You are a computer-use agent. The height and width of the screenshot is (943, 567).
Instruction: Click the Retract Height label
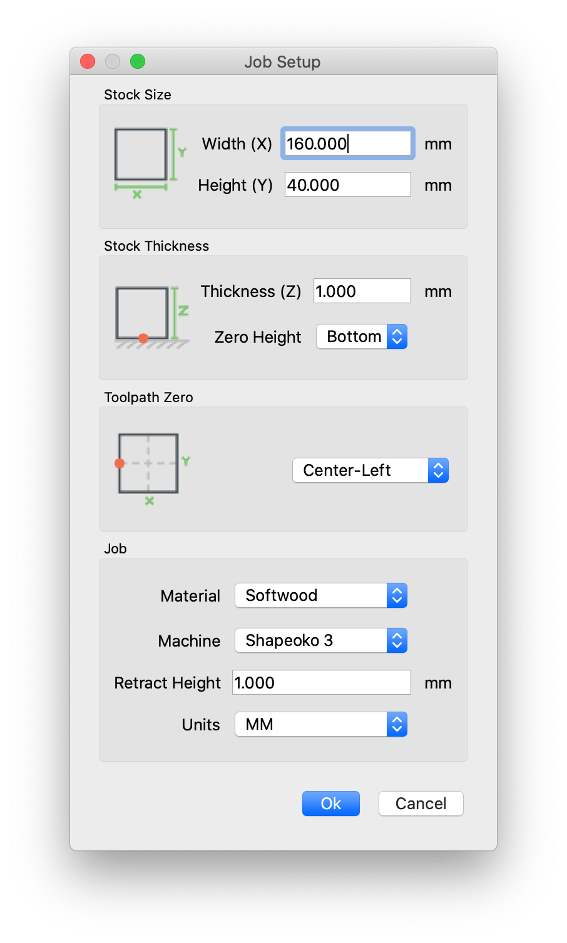[x=167, y=683]
